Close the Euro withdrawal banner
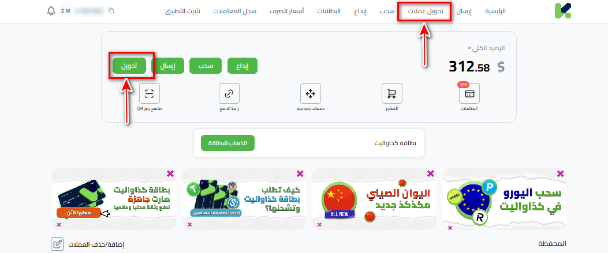This screenshot has height=253, width=608. pyautogui.click(x=560, y=173)
